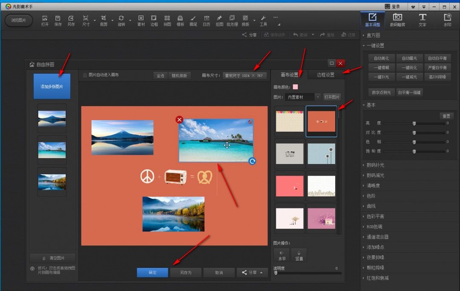Switch to the 画布设置 tab
460x291 pixels.
click(x=290, y=75)
